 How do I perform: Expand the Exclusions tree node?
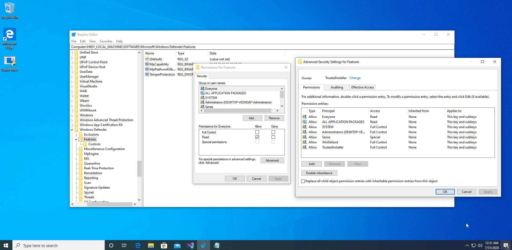(76, 135)
